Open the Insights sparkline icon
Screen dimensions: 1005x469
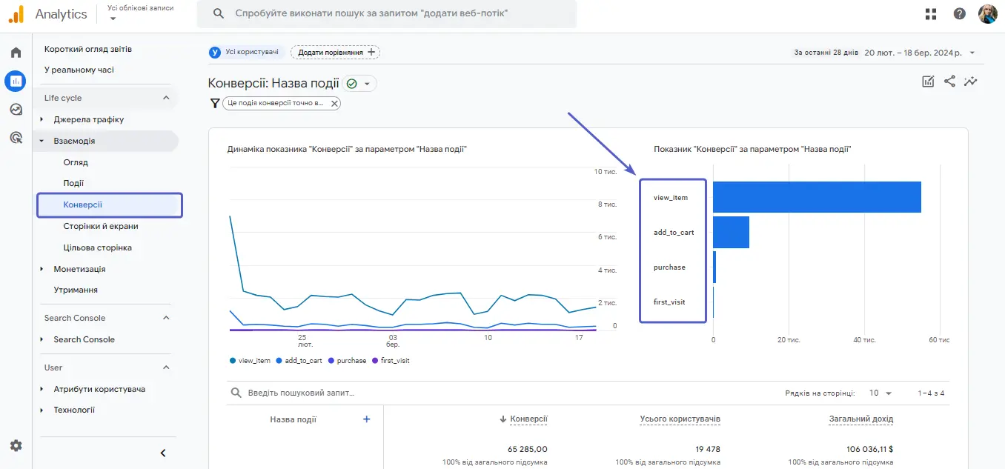coord(971,82)
